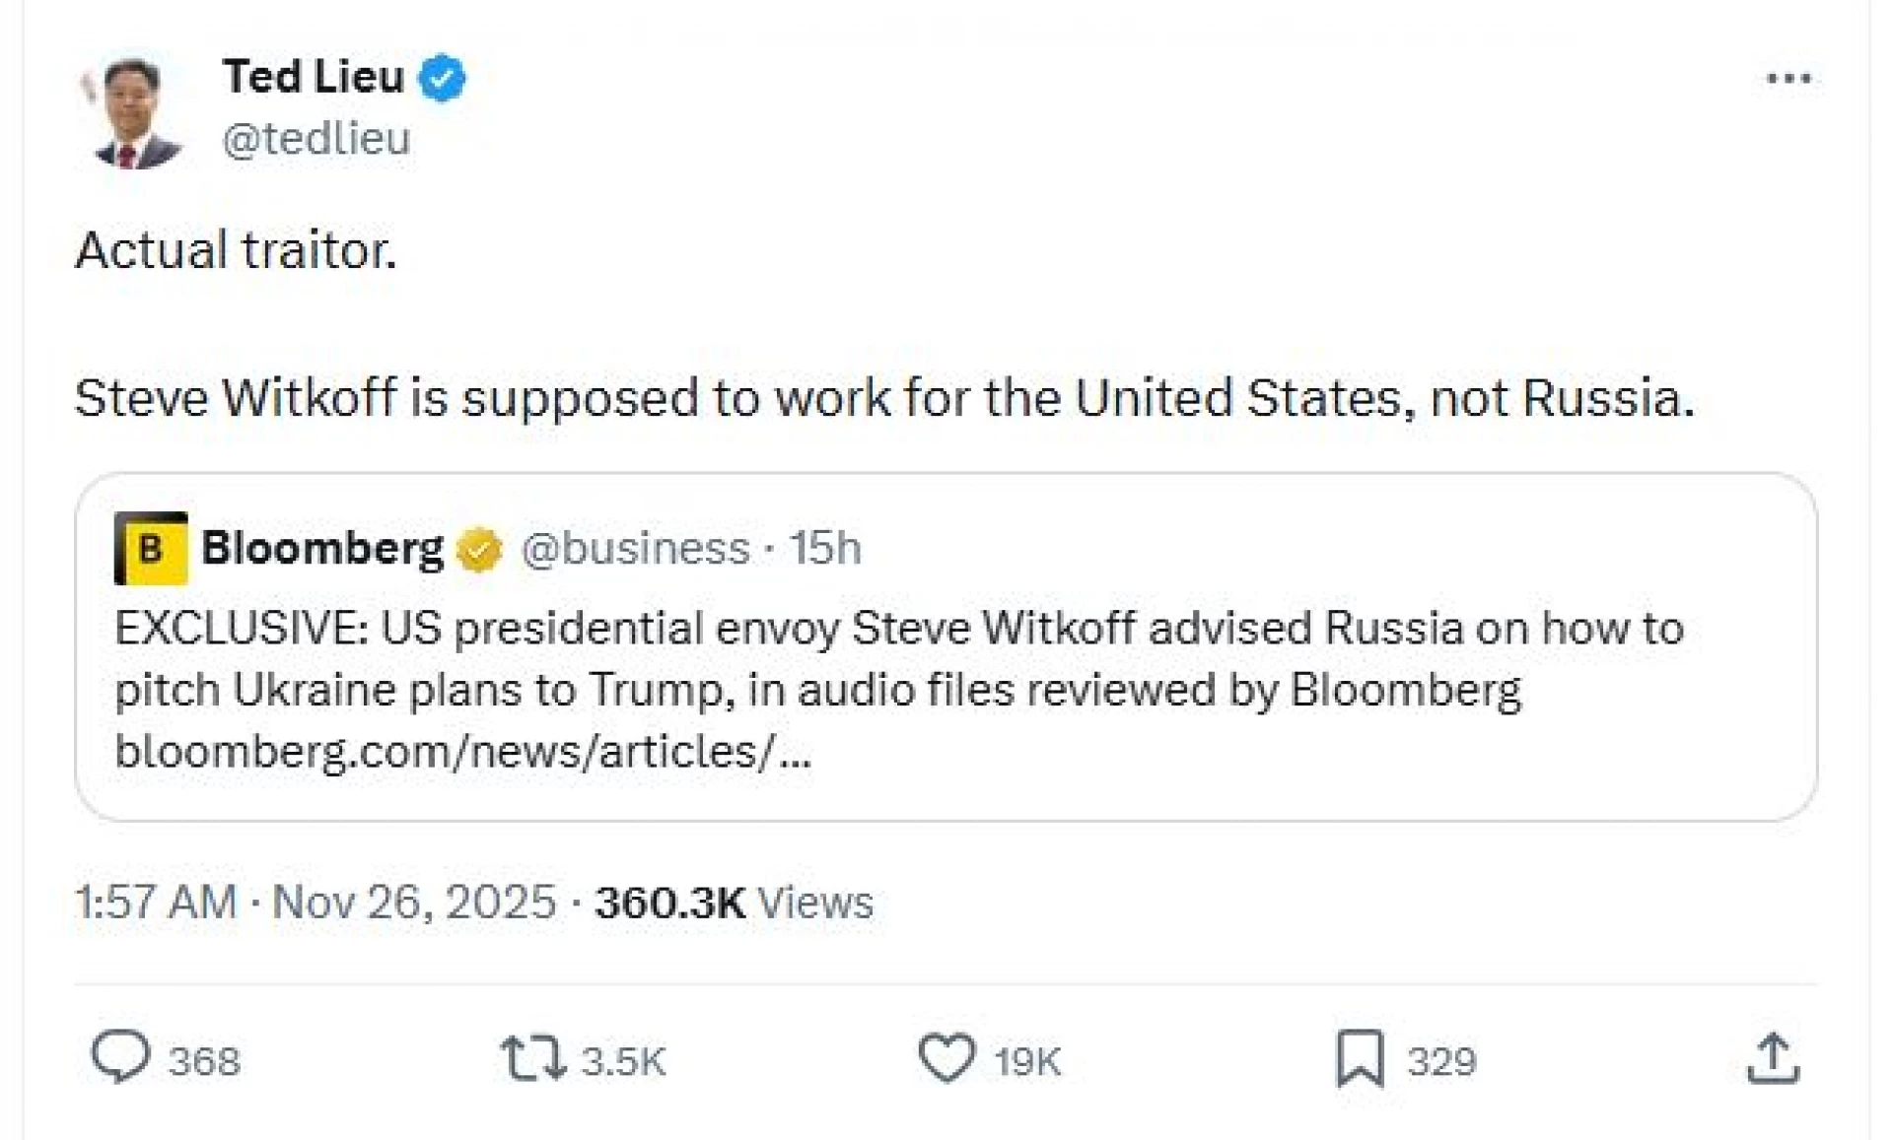Like the tweet with heart icon
The image size is (1893, 1140).
[x=946, y=1058]
